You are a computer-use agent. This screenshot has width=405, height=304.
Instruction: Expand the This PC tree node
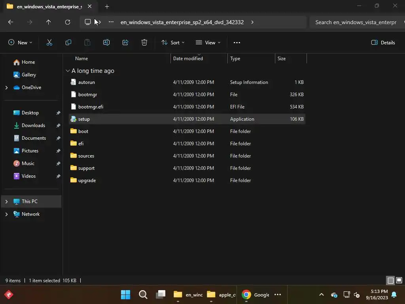(6, 201)
